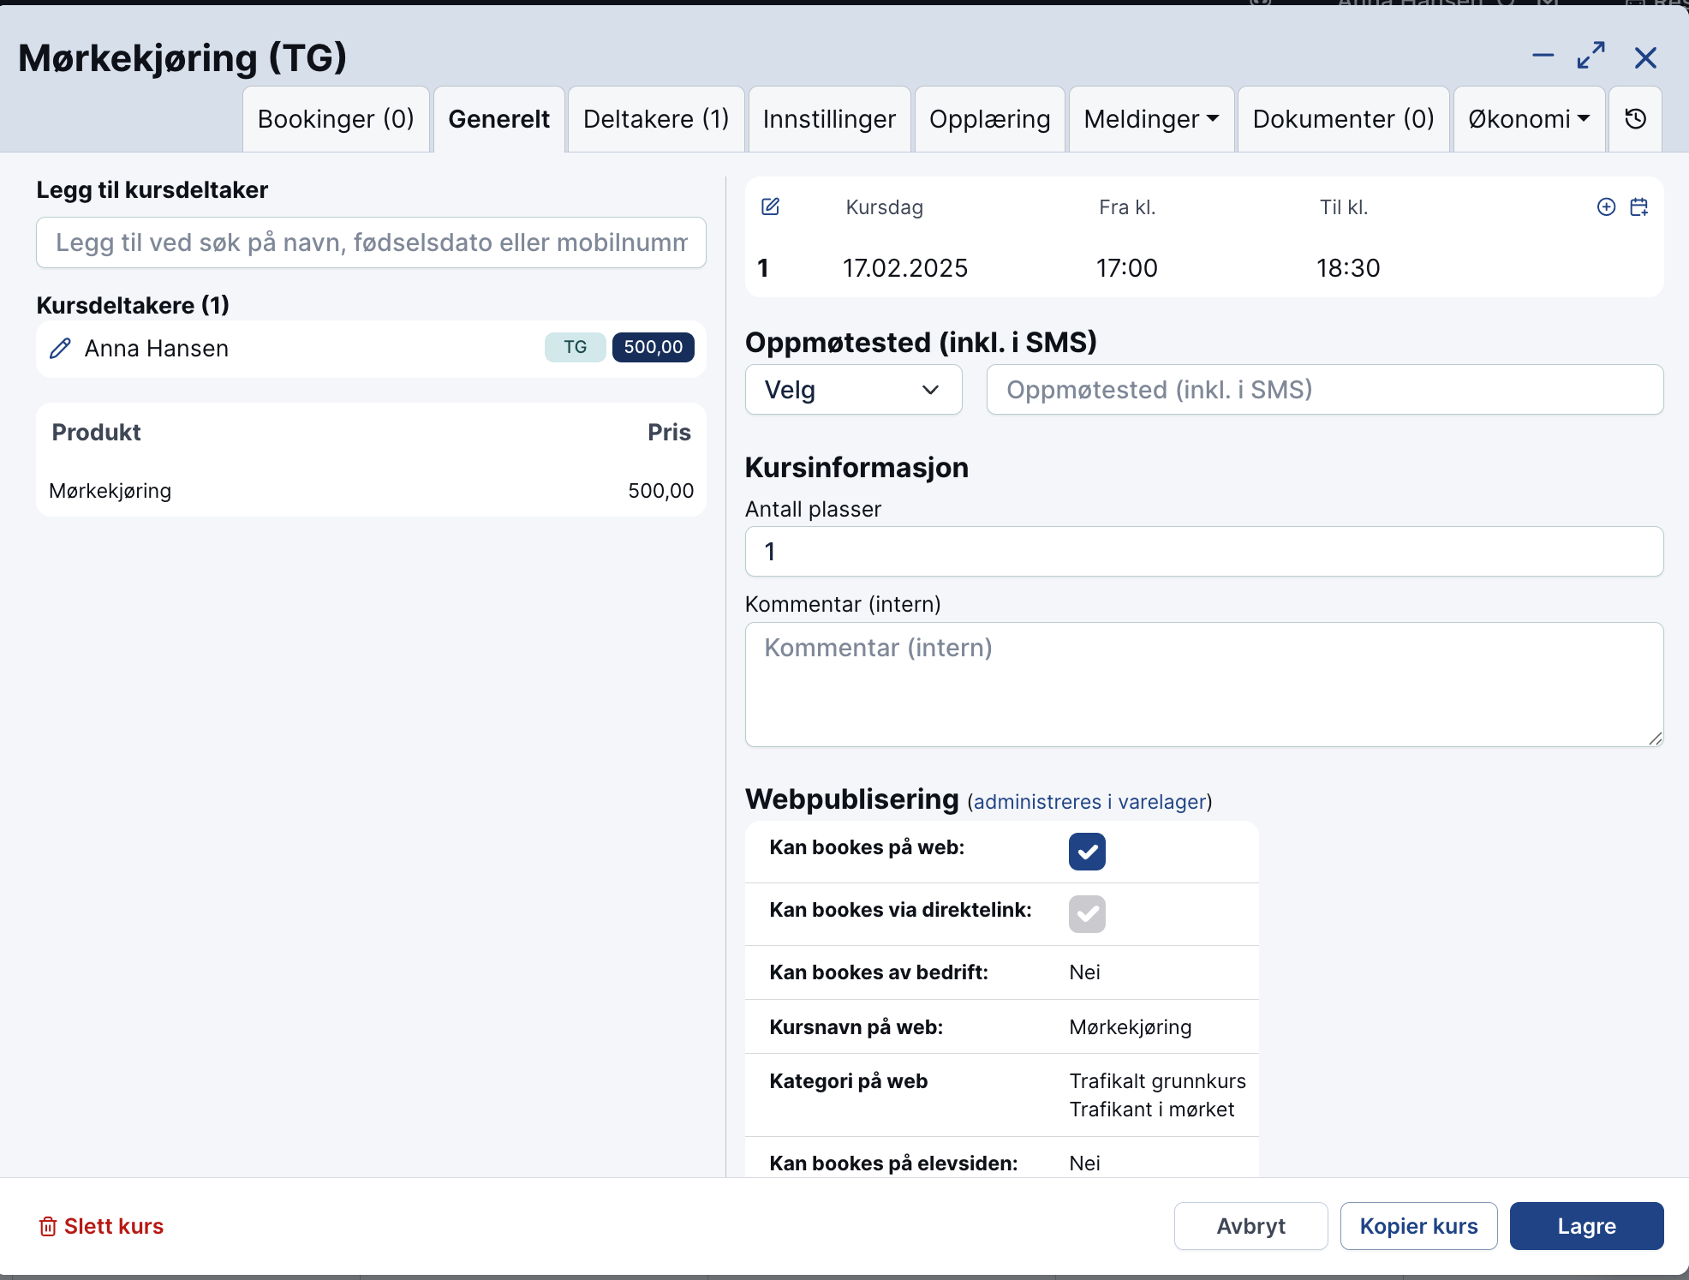Image resolution: width=1689 pixels, height=1280 pixels.
Task: Minimize the Mørkekjøring dialog
Action: coord(1543,57)
